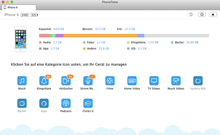Open the iTunes U category icon
The image size is (220, 135).
[x=88, y=103]
